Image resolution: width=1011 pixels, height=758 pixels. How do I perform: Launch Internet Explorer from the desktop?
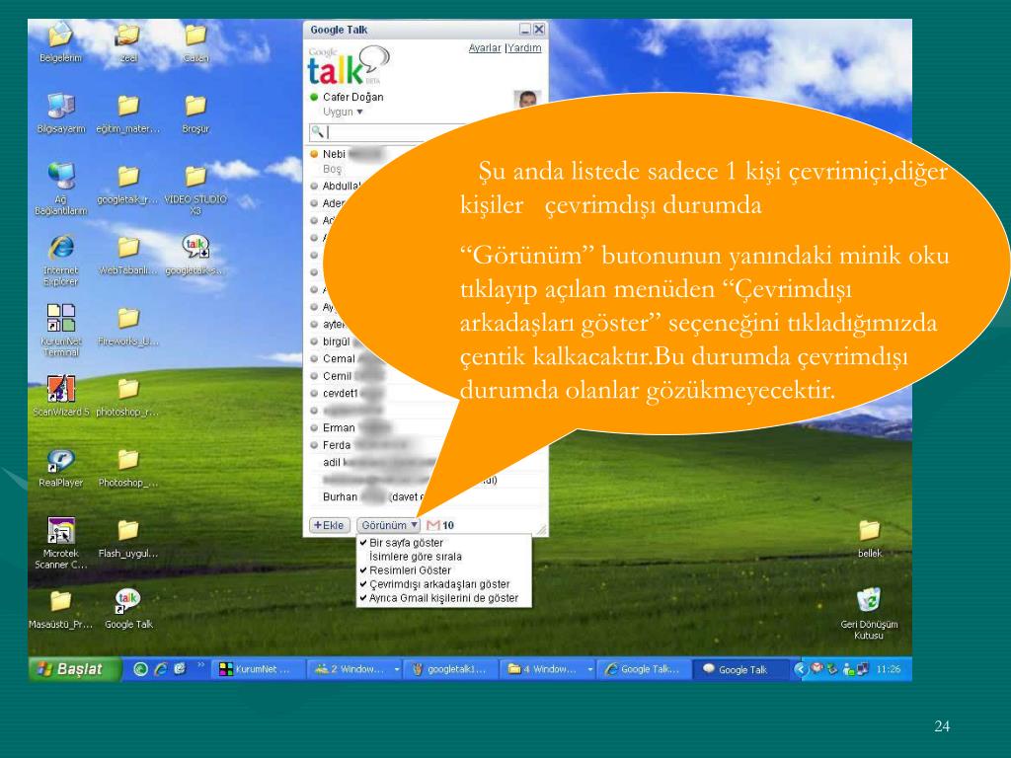60,260
